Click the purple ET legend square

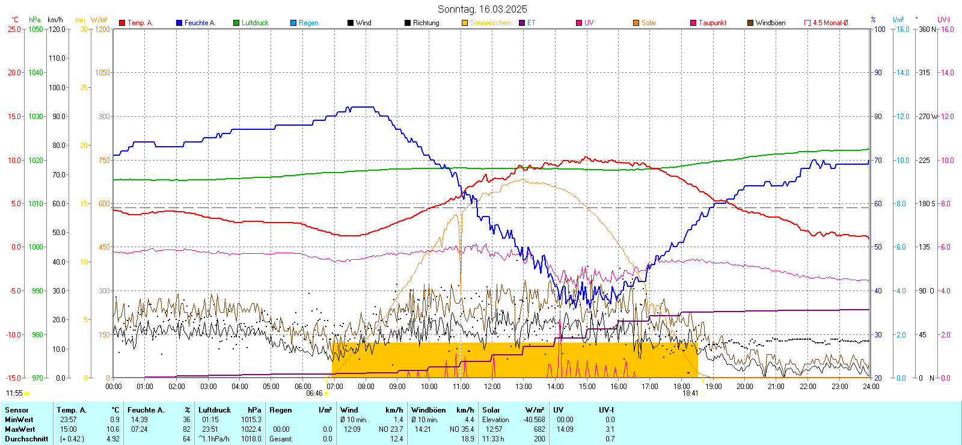(x=522, y=23)
